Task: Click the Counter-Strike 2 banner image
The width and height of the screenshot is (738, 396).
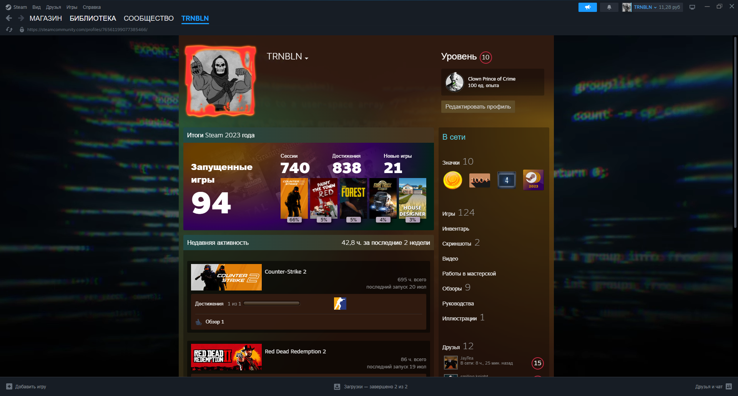Action: coord(226,277)
